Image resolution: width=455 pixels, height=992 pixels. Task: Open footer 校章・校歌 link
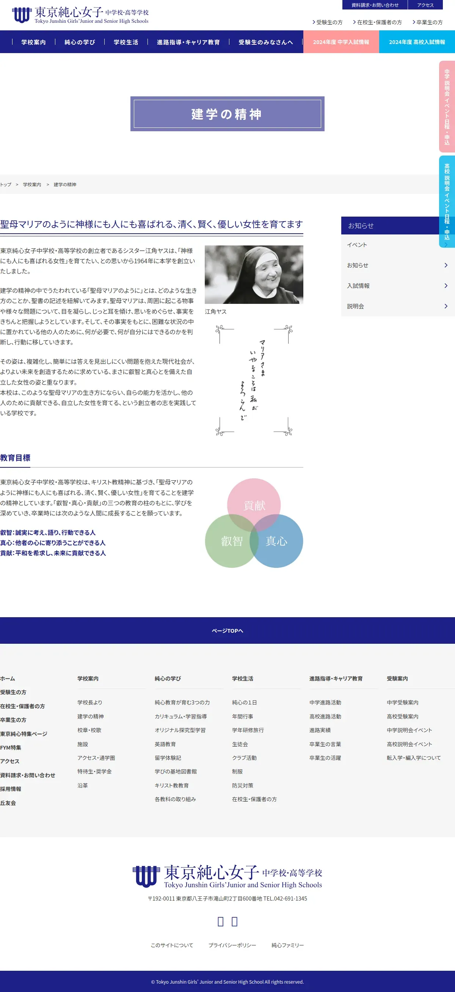click(x=89, y=730)
